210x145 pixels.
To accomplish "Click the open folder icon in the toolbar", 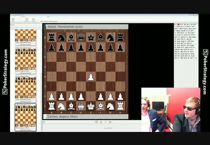I will pos(34,20).
